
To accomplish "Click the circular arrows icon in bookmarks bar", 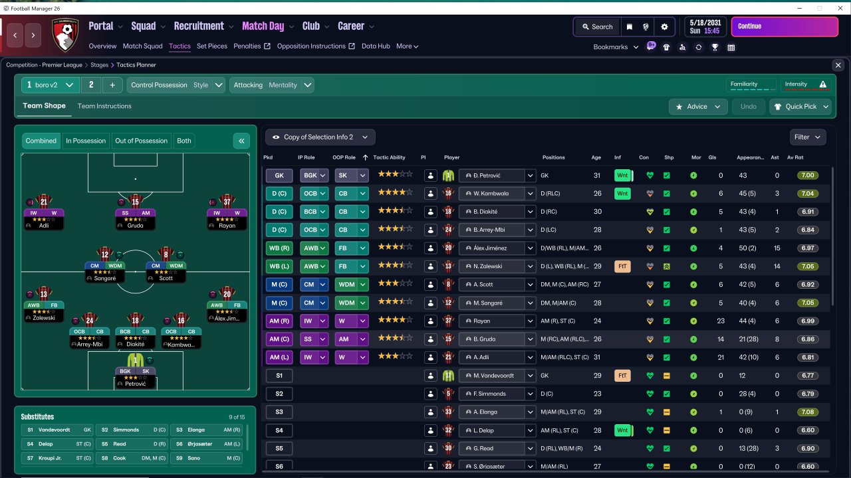I will (698, 47).
